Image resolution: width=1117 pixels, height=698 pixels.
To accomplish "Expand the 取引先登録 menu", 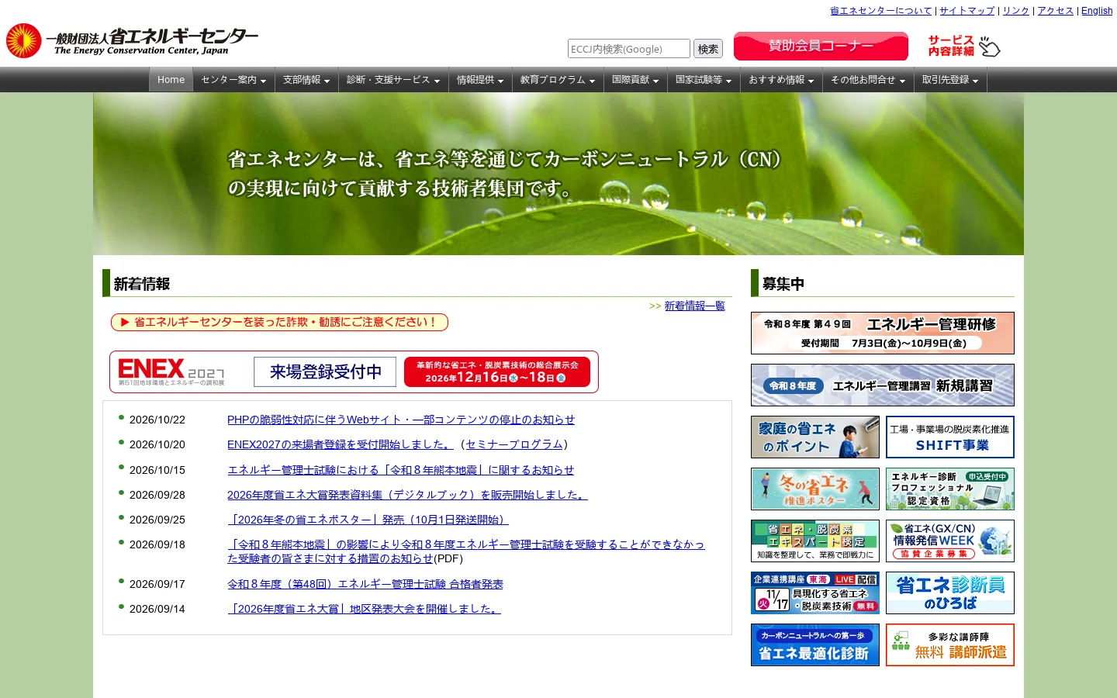I will tap(950, 80).
